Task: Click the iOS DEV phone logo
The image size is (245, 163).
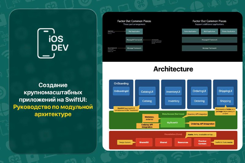Action: tap(53, 43)
